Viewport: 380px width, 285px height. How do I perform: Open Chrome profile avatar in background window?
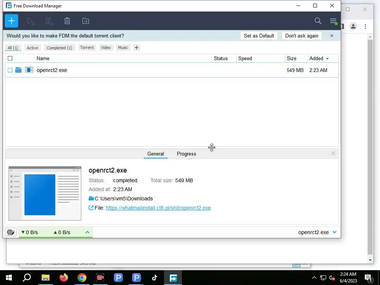(353, 26)
